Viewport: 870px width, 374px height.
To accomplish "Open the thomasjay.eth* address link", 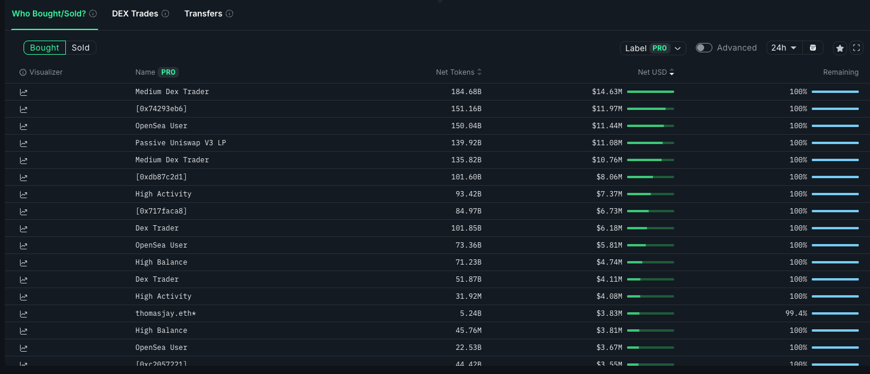I will 165,313.
